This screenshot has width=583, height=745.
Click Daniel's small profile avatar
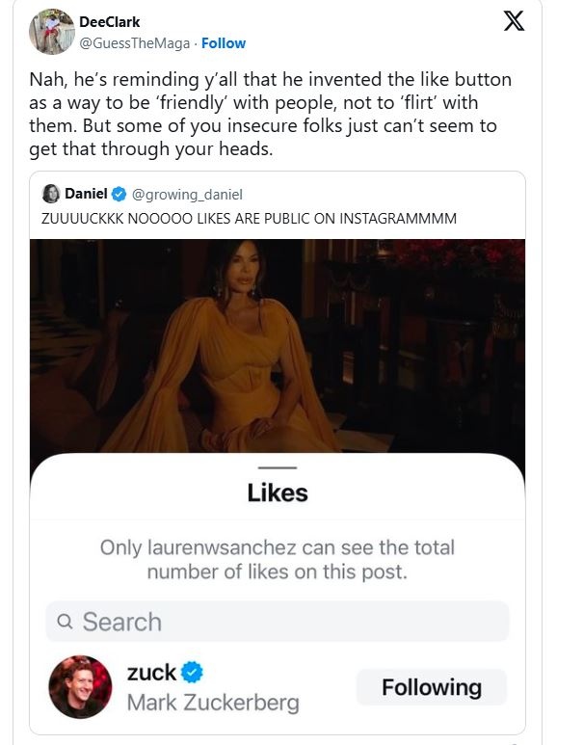[52, 194]
